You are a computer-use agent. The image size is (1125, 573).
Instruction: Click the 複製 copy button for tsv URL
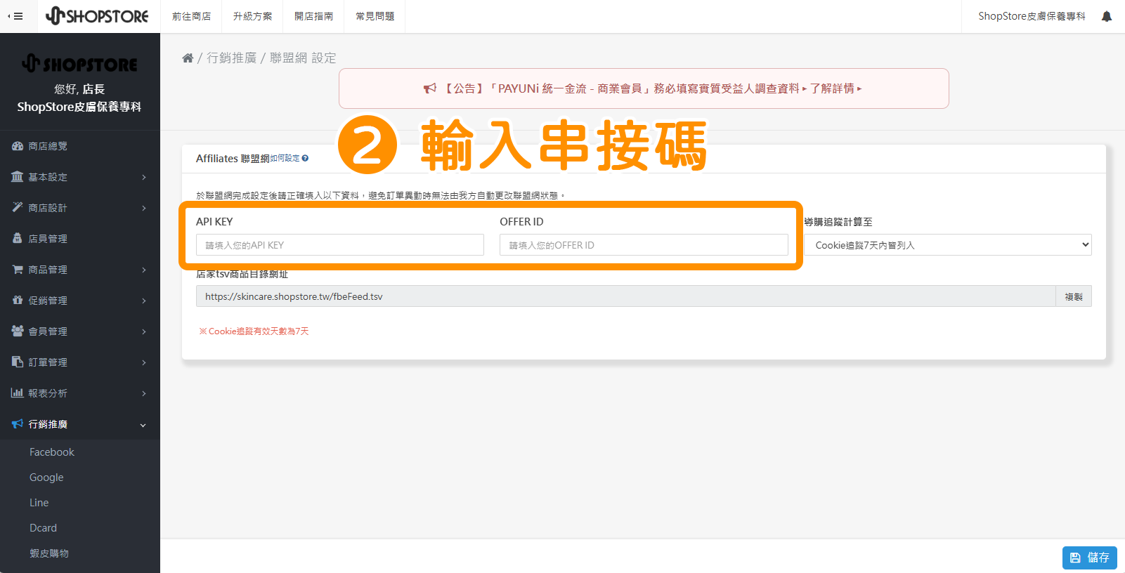(1073, 296)
